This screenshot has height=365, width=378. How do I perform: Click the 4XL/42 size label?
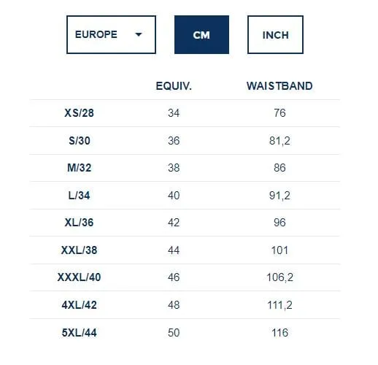80,305
